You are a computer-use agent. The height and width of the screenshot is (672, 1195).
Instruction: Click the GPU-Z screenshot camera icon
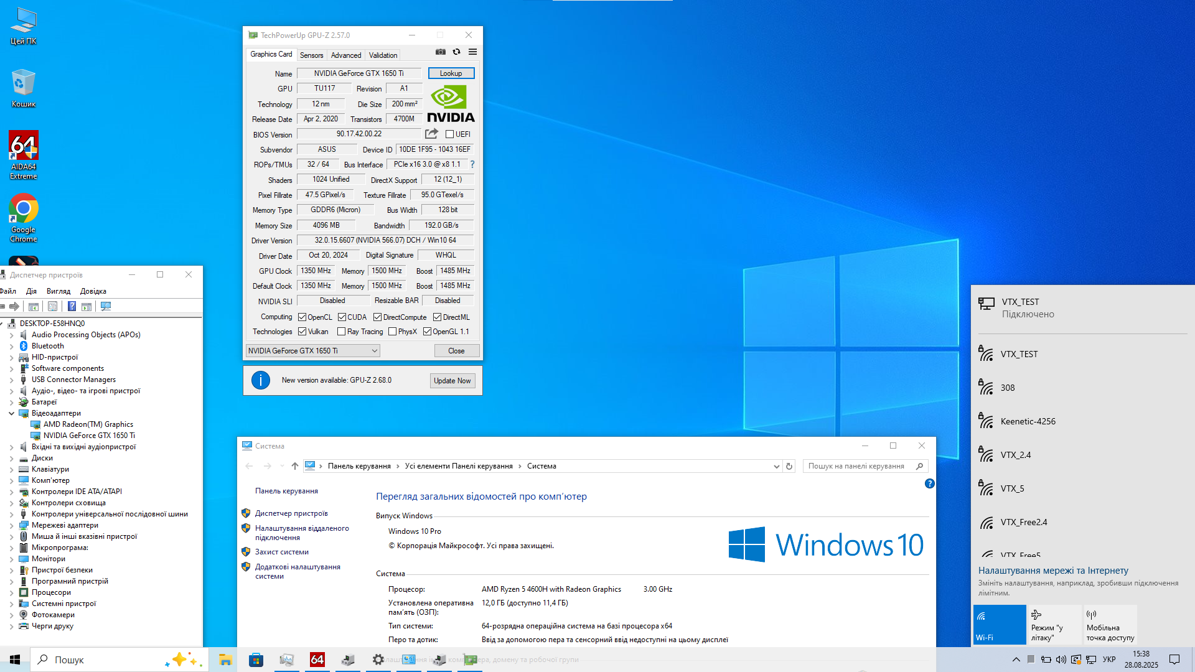441,52
